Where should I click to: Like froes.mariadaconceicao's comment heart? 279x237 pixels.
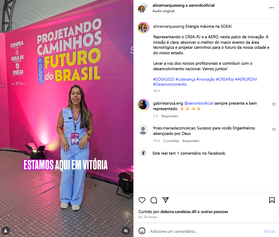274,129
